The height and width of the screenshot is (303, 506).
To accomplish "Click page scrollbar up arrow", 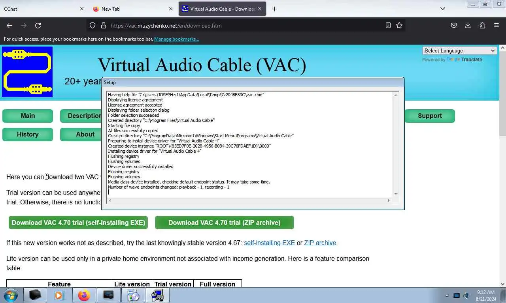I will pyautogui.click(x=502, y=48).
